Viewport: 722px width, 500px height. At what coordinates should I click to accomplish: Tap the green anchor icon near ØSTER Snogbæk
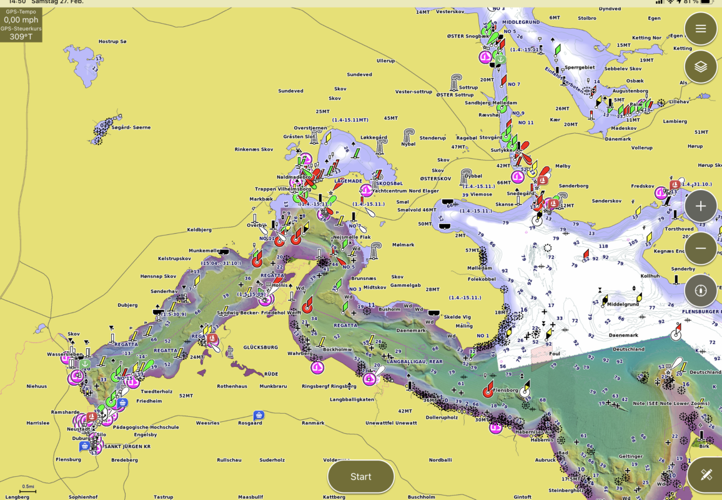pyautogui.click(x=500, y=59)
